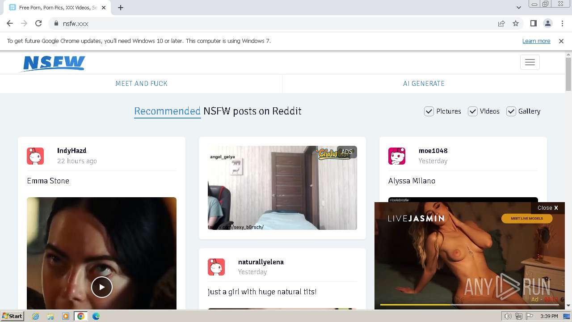Viewport: 572px width, 322px height.
Task: Click moe1048's Reddit avatar icon
Action: coord(397,156)
